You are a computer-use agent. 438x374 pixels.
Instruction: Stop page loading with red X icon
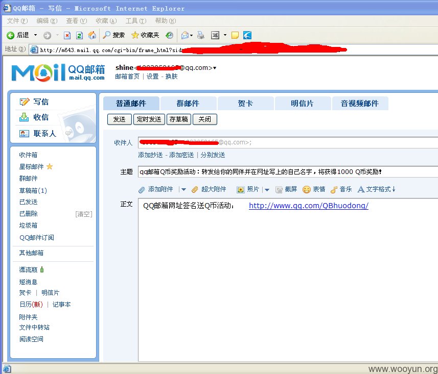(67, 35)
